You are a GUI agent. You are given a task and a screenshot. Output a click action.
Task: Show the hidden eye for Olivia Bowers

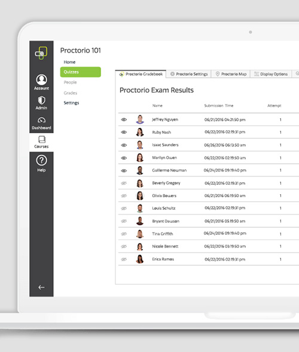point(124,196)
